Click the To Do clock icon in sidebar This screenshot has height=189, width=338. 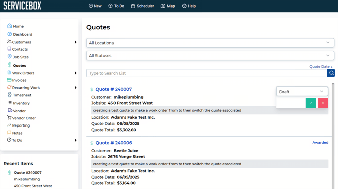click(9, 140)
